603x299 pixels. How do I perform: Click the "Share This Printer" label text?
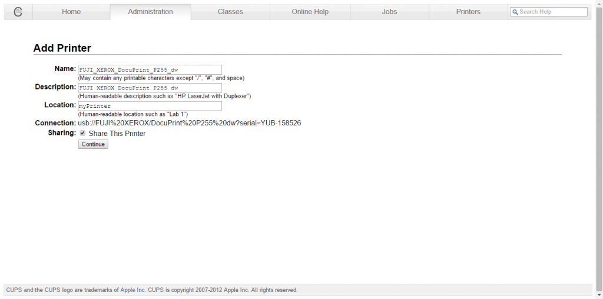tap(117, 134)
